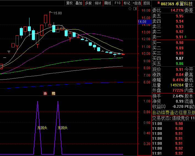Click the 涨 event marker icon under chart
The height and width of the screenshot is (156, 195).
click(45, 94)
